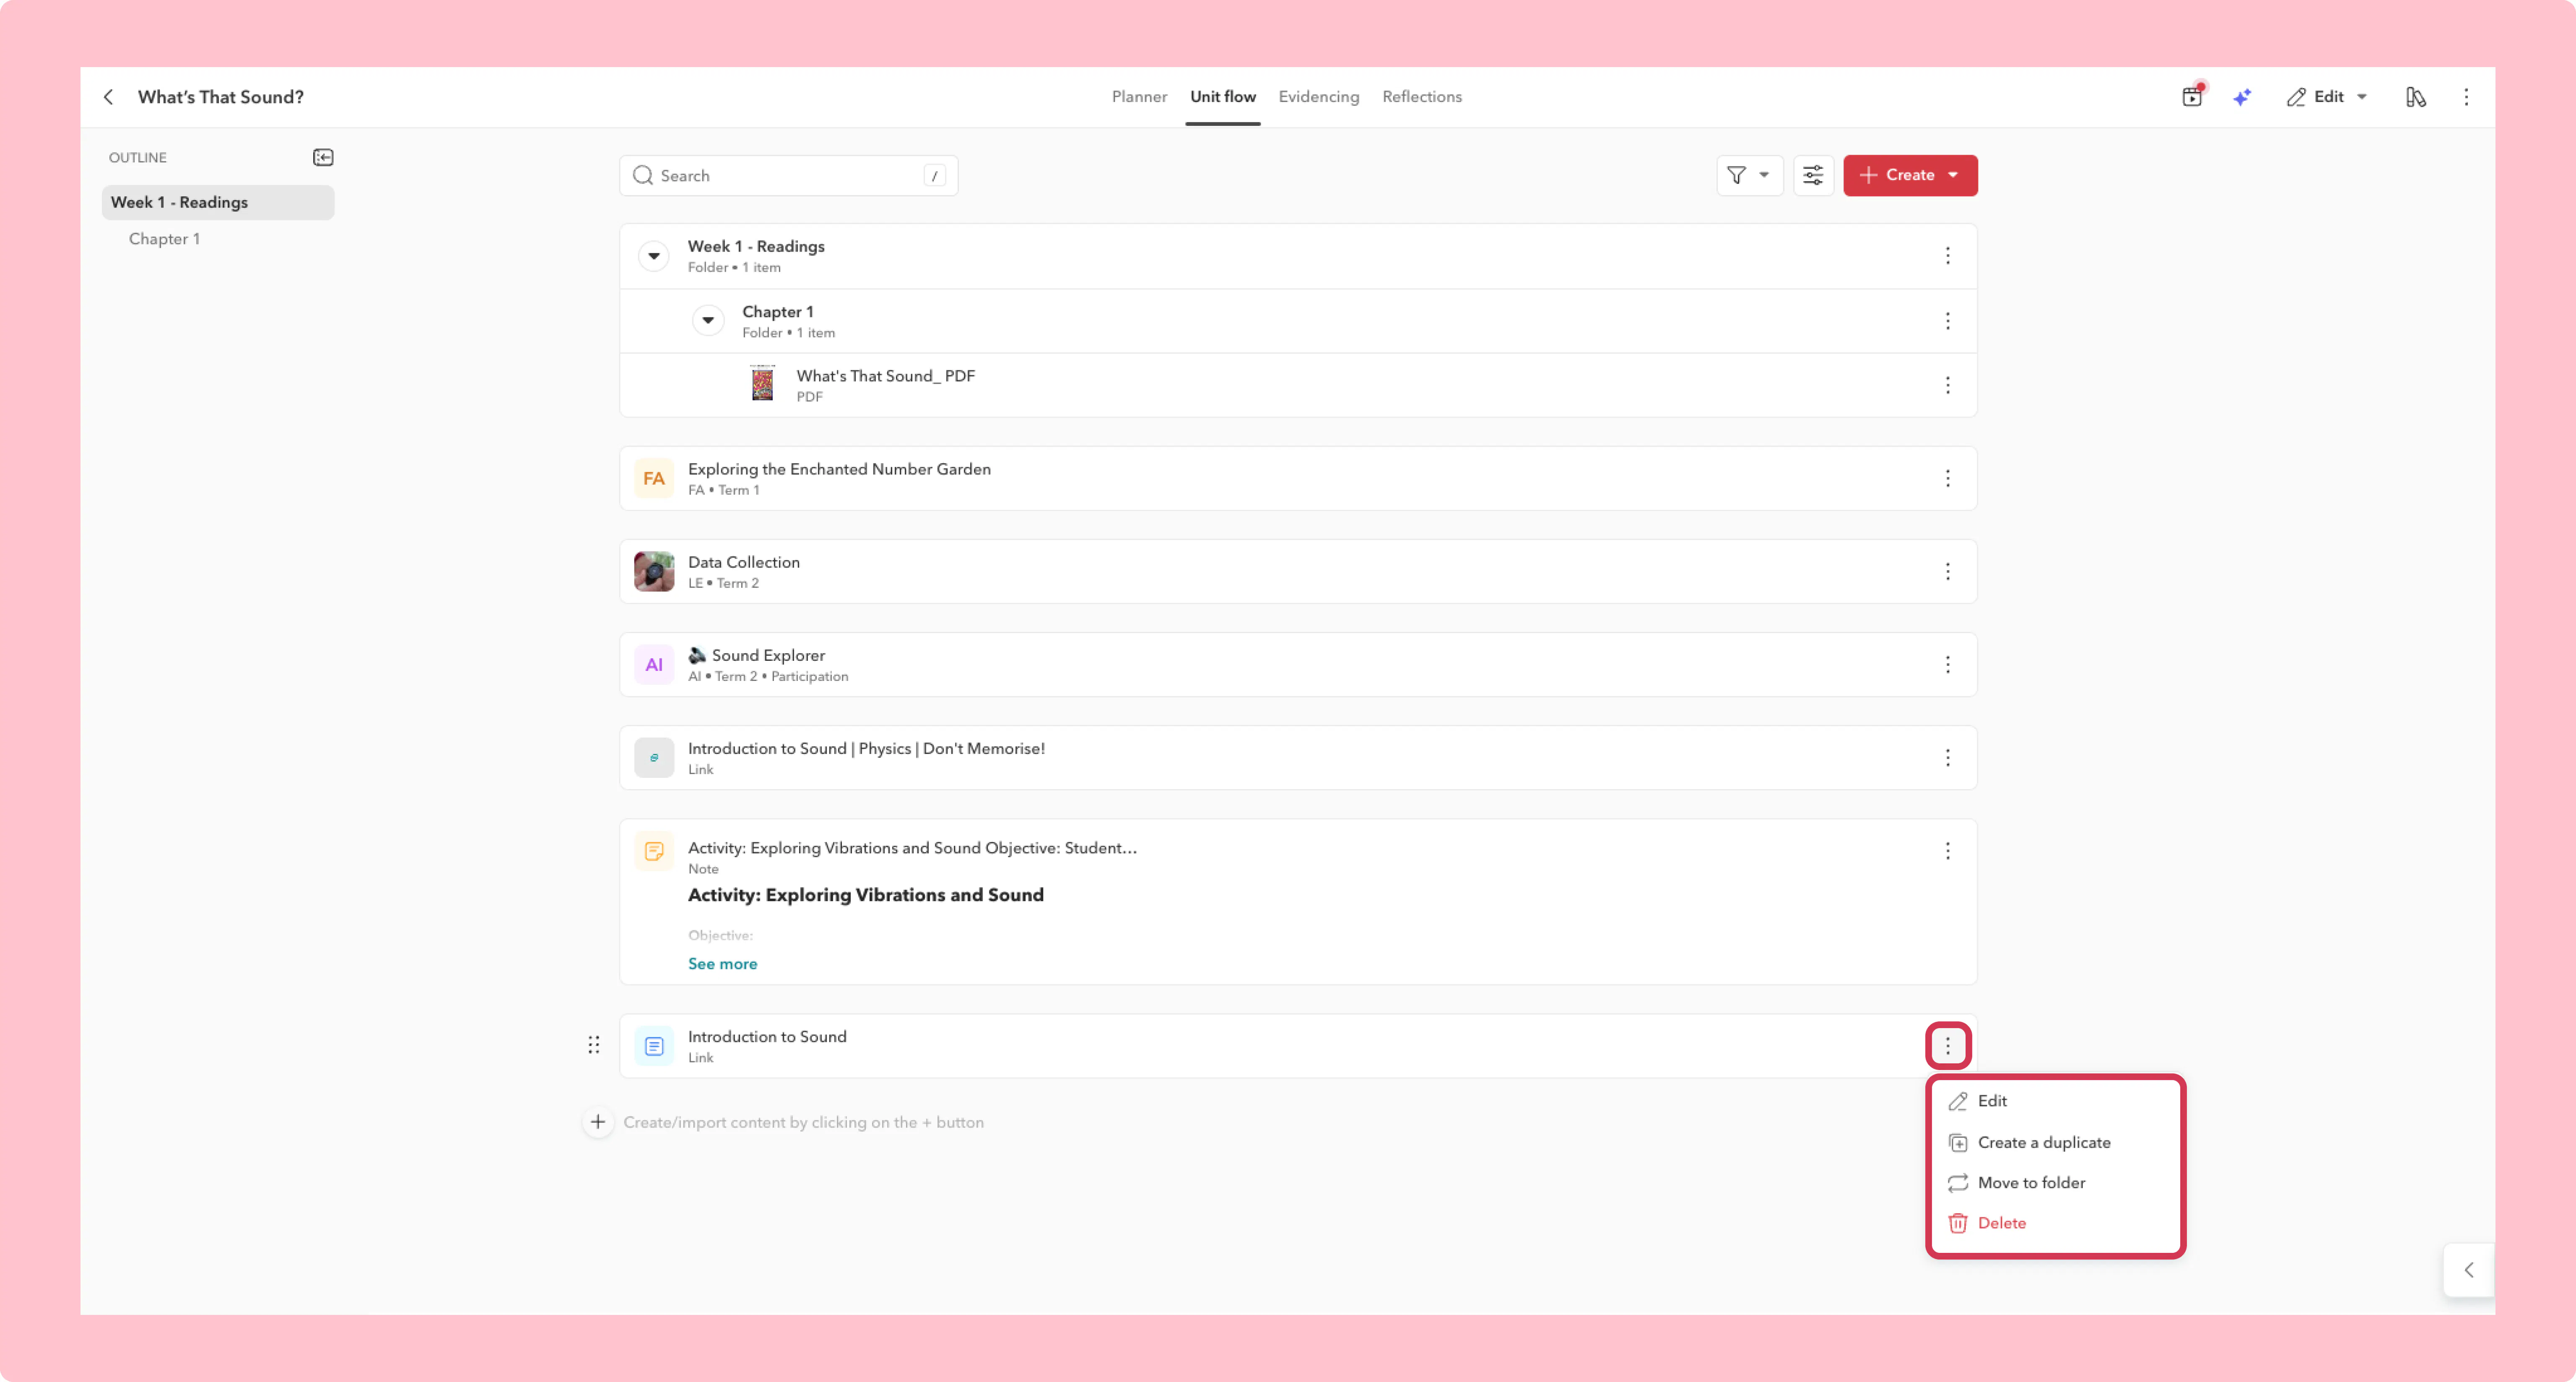Select Week 1 - Readings in the outline

[218, 202]
